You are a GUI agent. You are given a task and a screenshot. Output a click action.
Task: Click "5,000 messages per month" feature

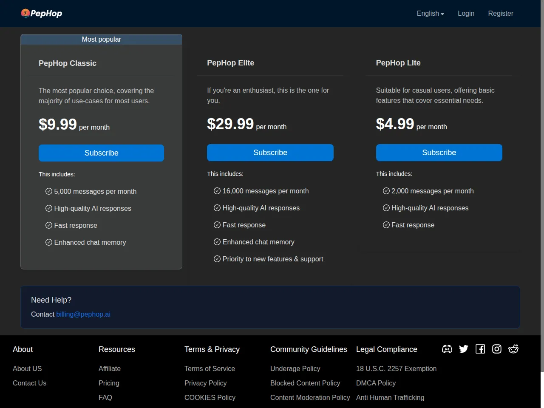click(x=95, y=191)
